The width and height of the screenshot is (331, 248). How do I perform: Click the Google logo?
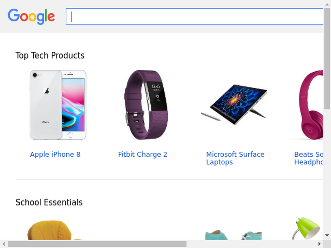point(31,16)
